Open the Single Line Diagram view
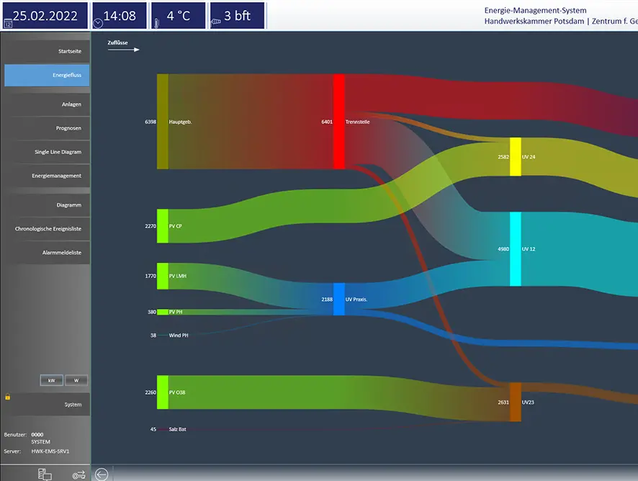 pyautogui.click(x=48, y=152)
